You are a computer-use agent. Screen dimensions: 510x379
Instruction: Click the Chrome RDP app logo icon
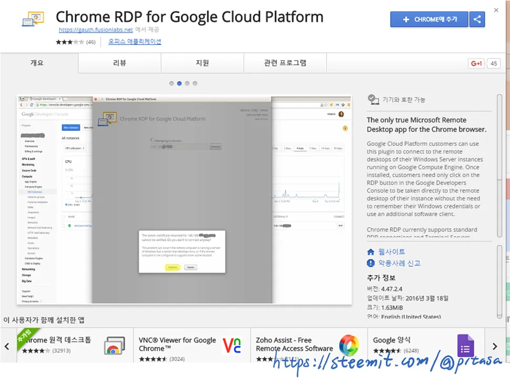pos(33,19)
